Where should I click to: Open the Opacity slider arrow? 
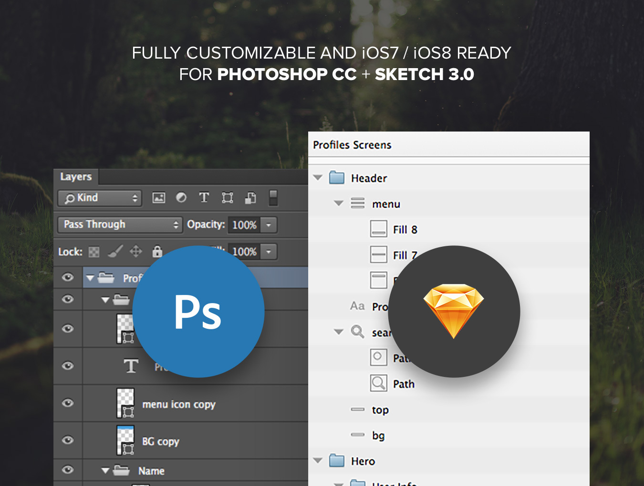[x=269, y=224]
